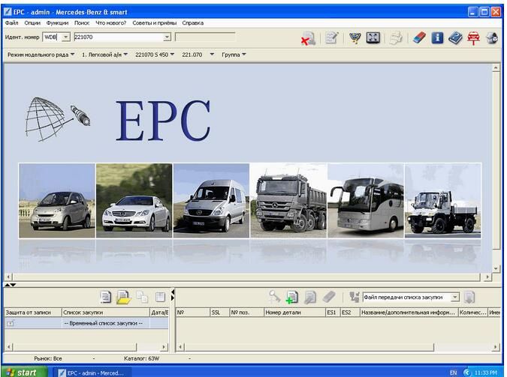Click the eraser icon in the toolbar
507x377 pixels.
click(x=419, y=37)
